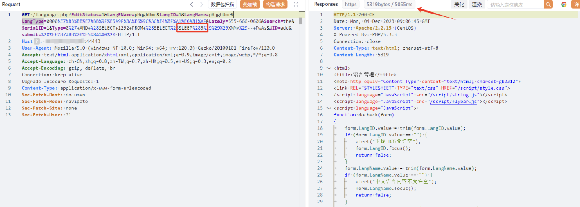The image size is (580, 207).
Task: Click the response Date header line
Action: 382,21
